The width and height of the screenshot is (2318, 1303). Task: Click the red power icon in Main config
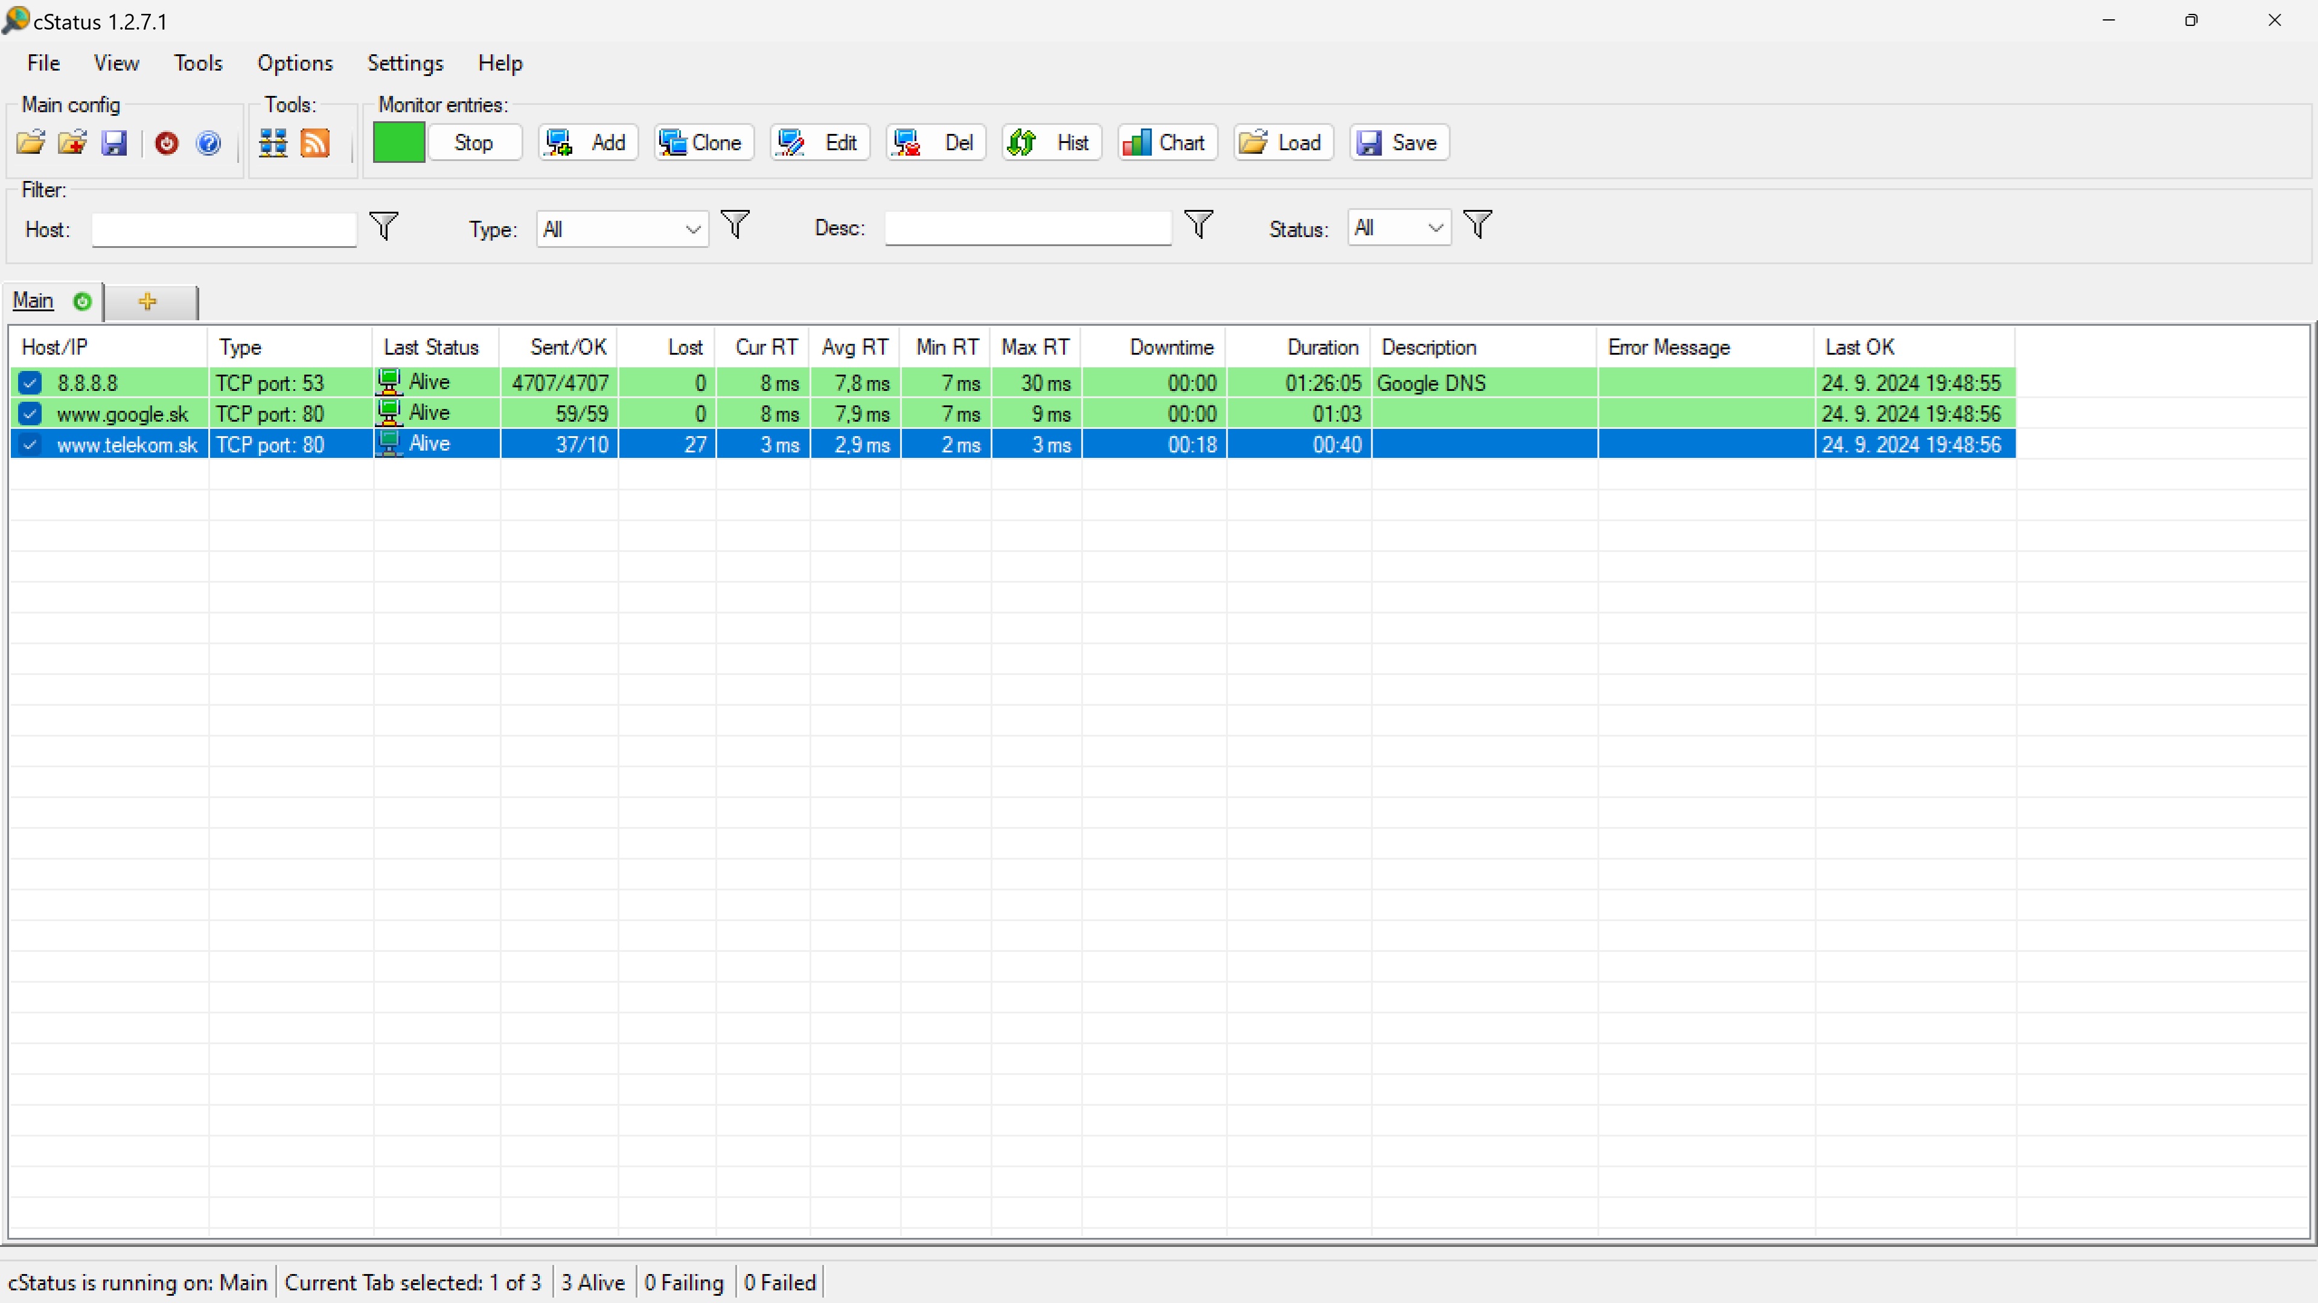pos(167,143)
